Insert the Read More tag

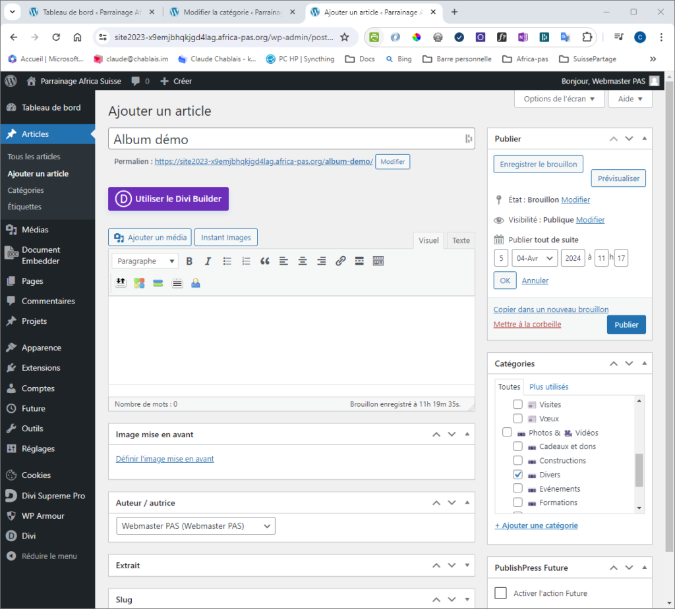[359, 261]
